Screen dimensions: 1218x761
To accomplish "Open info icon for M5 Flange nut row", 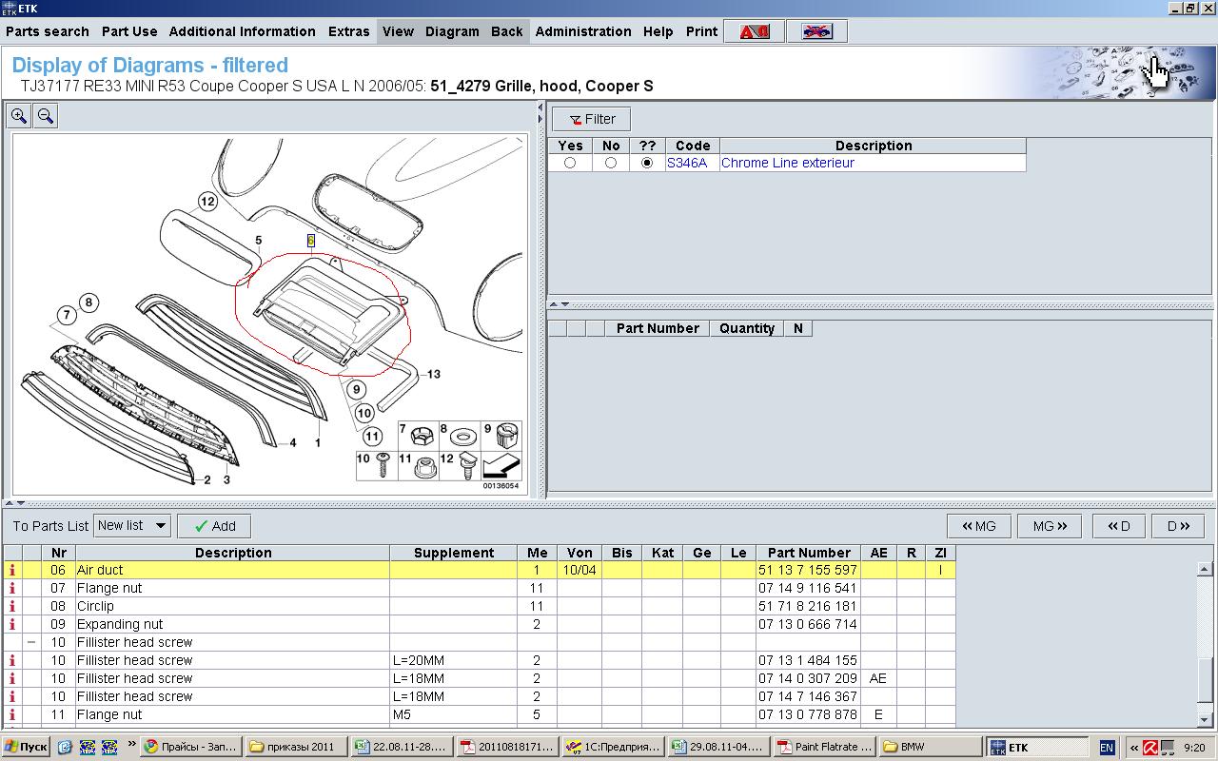I will [x=12, y=714].
